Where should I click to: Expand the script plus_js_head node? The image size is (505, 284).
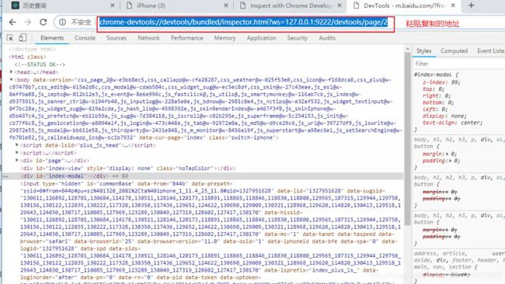17,145
